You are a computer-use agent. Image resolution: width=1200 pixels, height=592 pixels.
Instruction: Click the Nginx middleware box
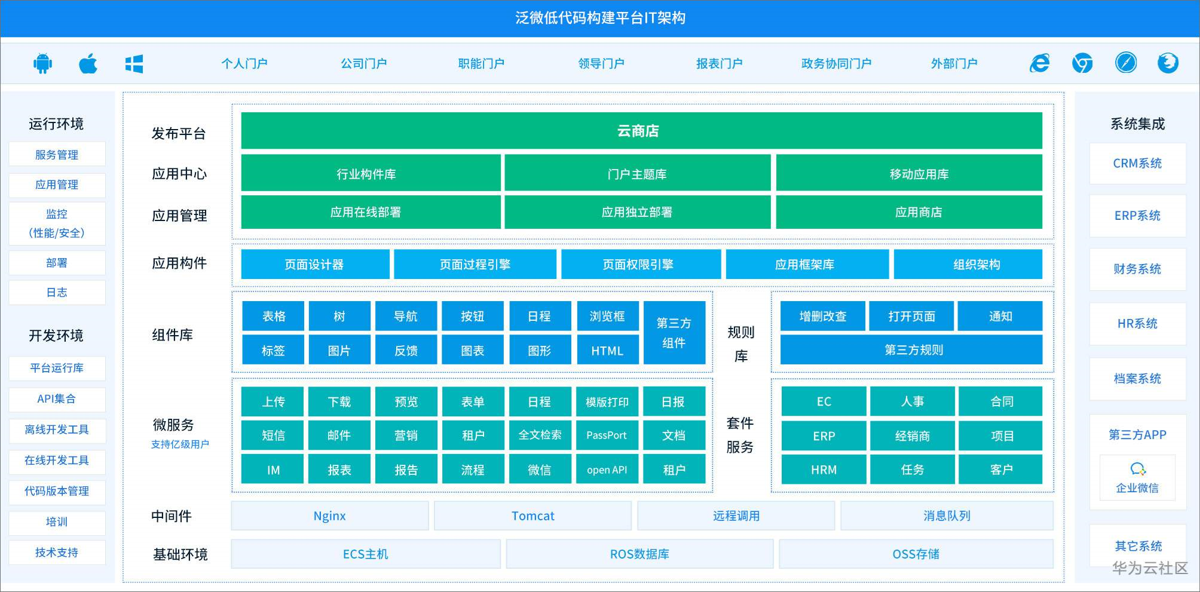click(330, 516)
